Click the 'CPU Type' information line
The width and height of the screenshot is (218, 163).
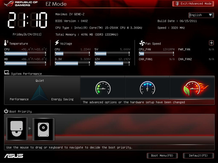pyautogui.click(x=99, y=28)
